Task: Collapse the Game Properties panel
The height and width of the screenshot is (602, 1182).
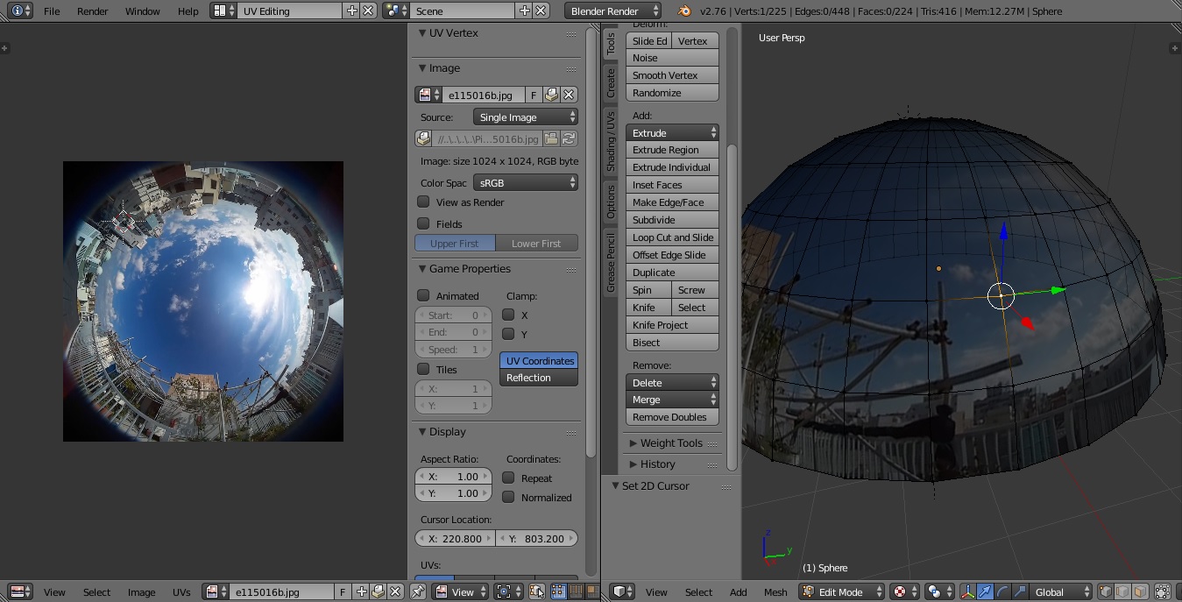Action: (x=422, y=269)
